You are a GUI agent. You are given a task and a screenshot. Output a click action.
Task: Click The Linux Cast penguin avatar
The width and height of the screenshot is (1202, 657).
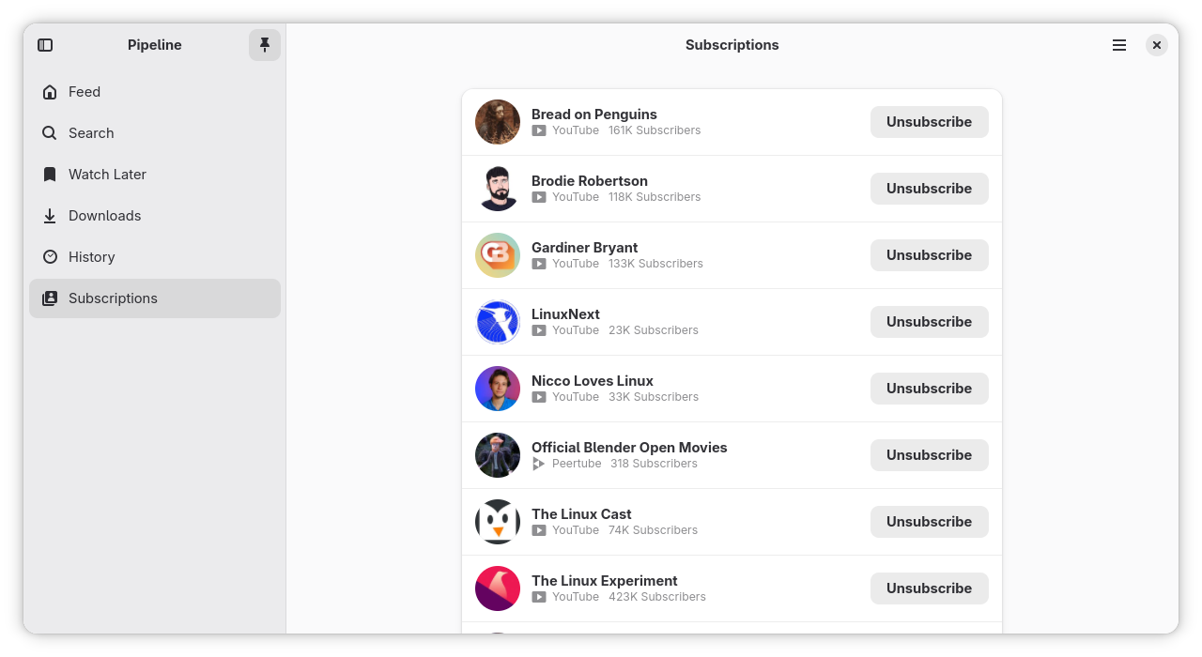498,522
